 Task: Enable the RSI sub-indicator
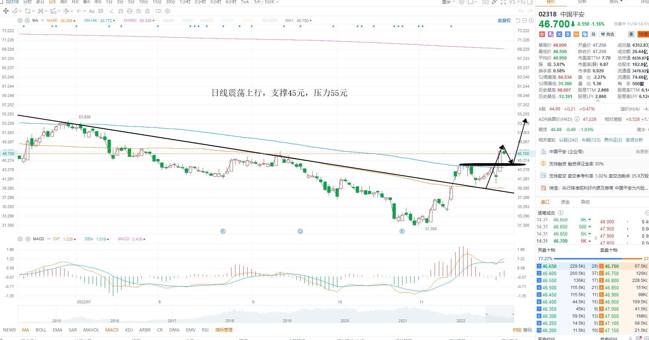point(205,330)
